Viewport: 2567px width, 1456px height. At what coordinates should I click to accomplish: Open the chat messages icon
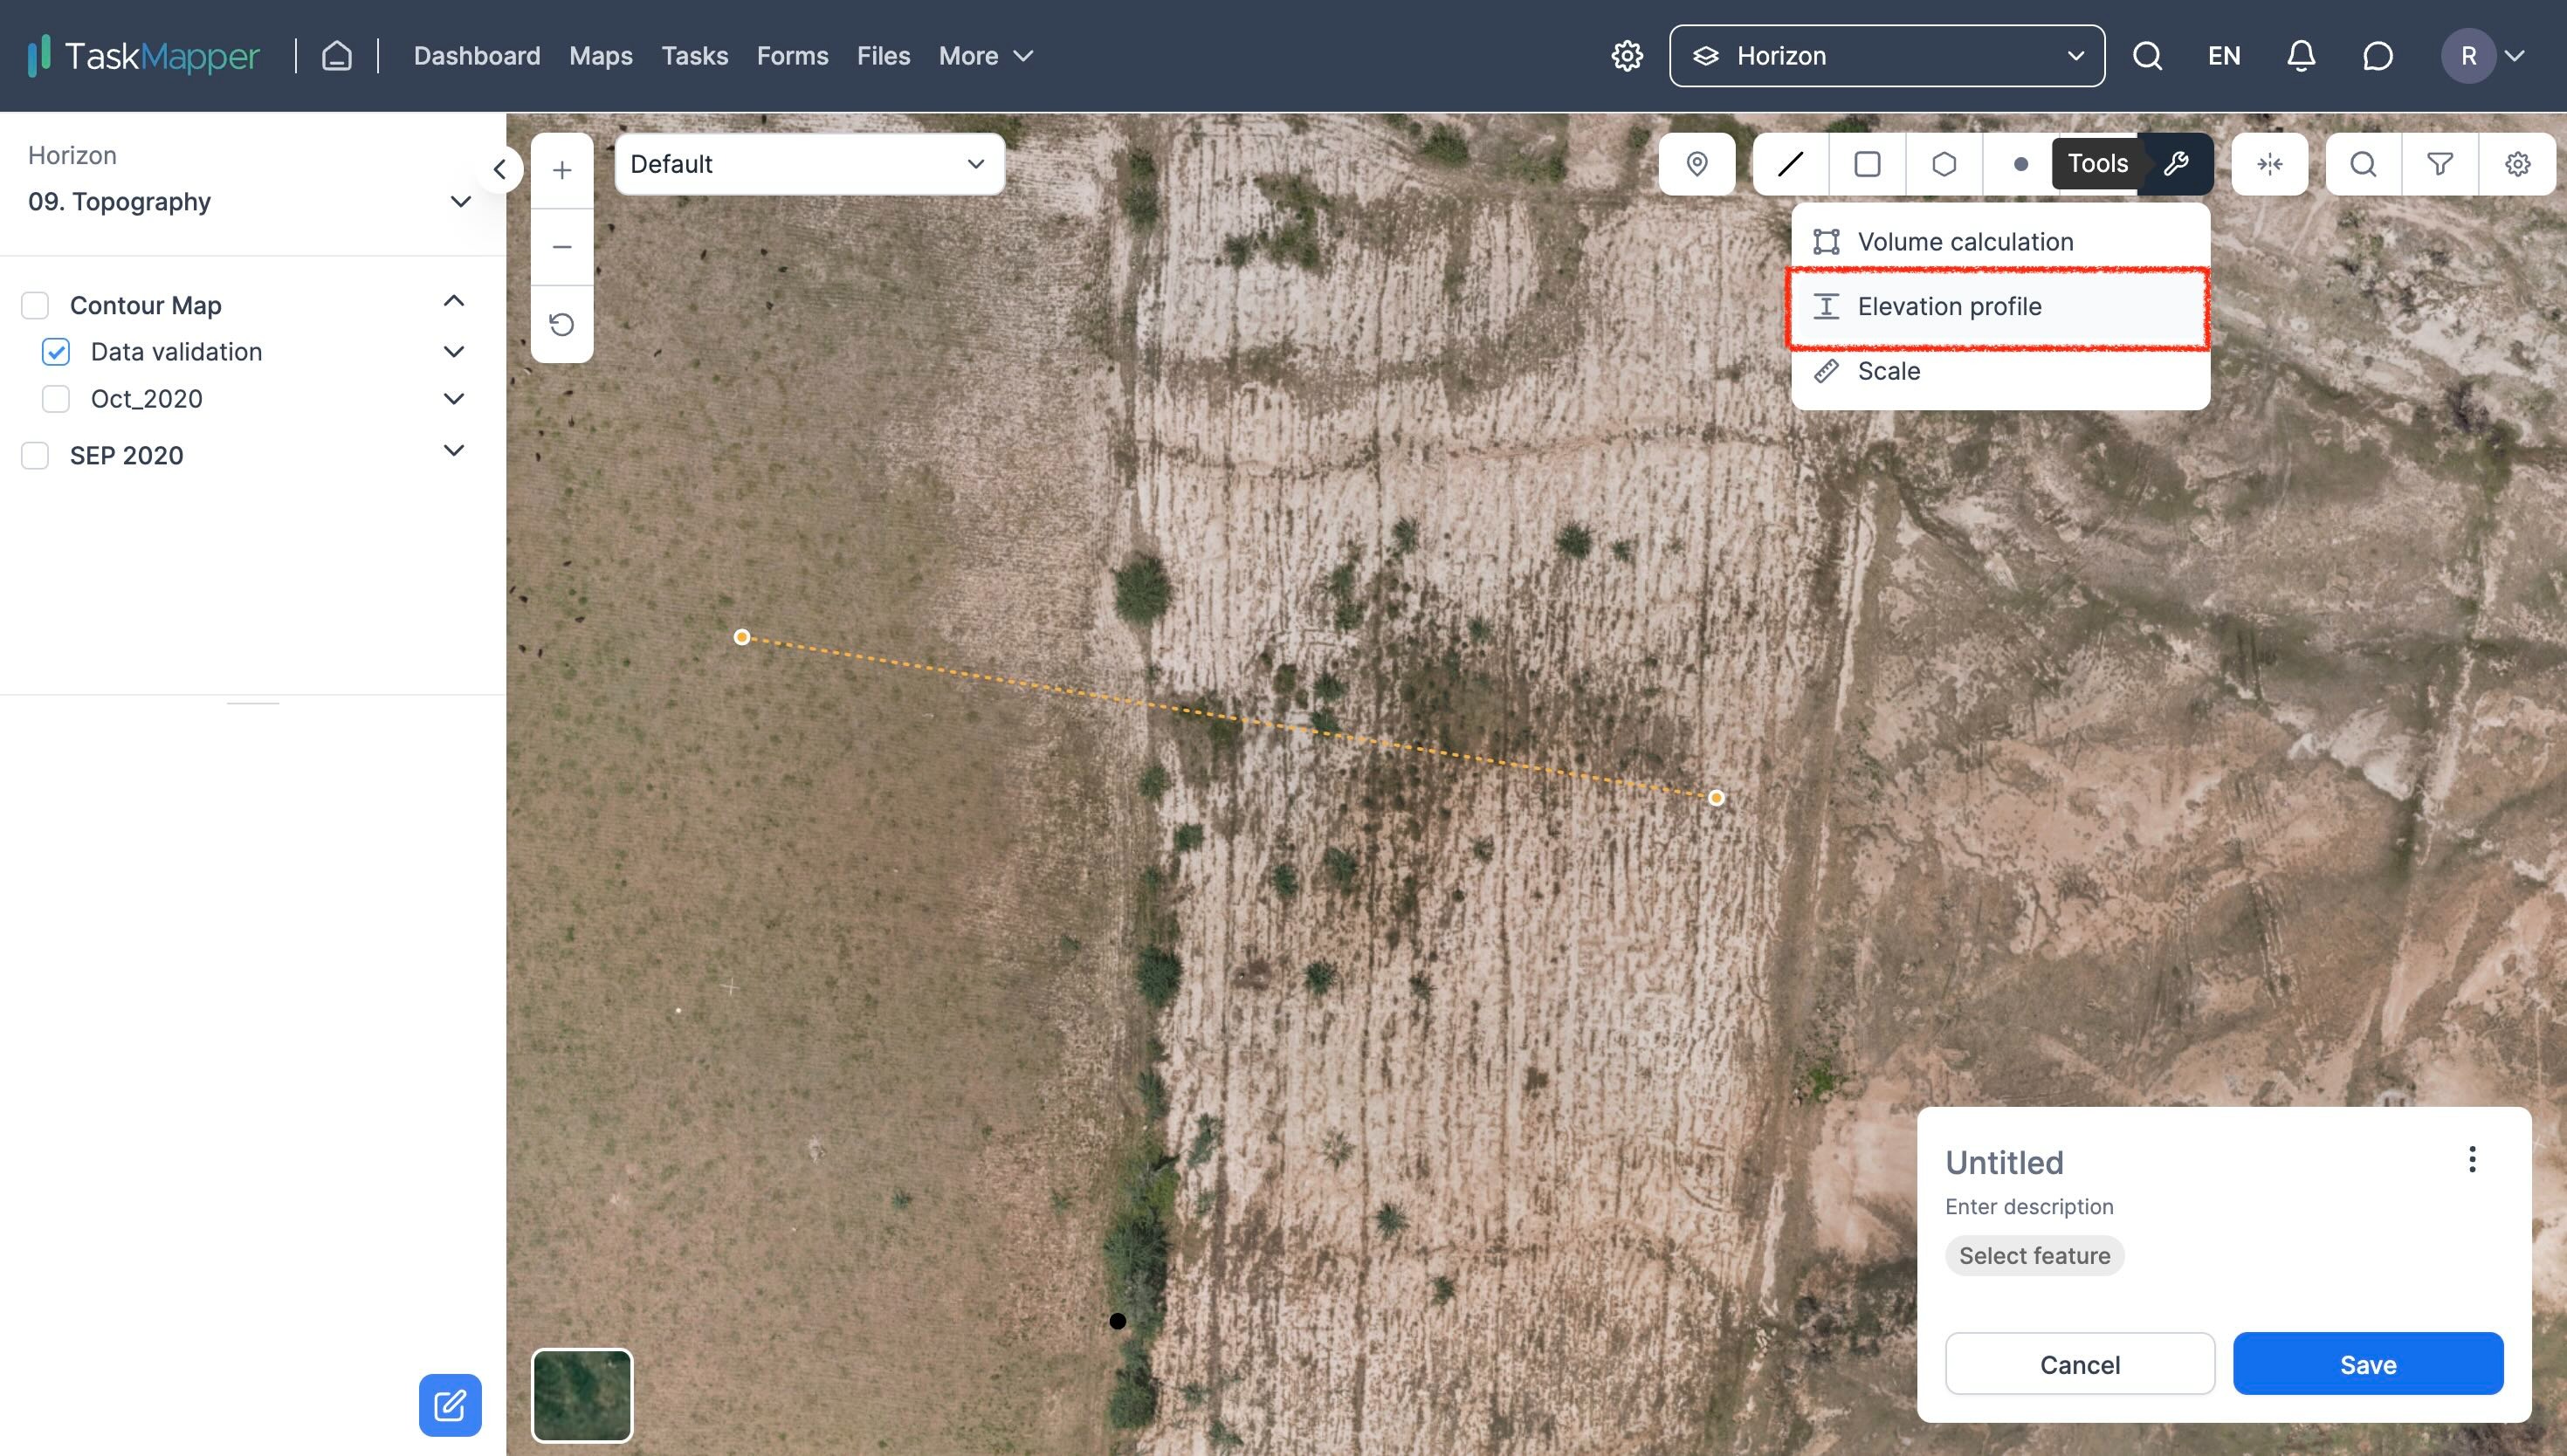click(x=2377, y=56)
